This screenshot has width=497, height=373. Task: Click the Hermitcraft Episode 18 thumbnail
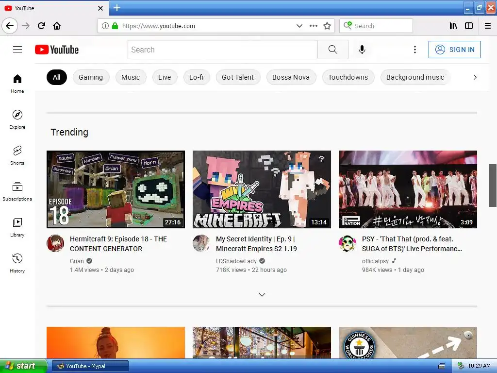coord(116,189)
